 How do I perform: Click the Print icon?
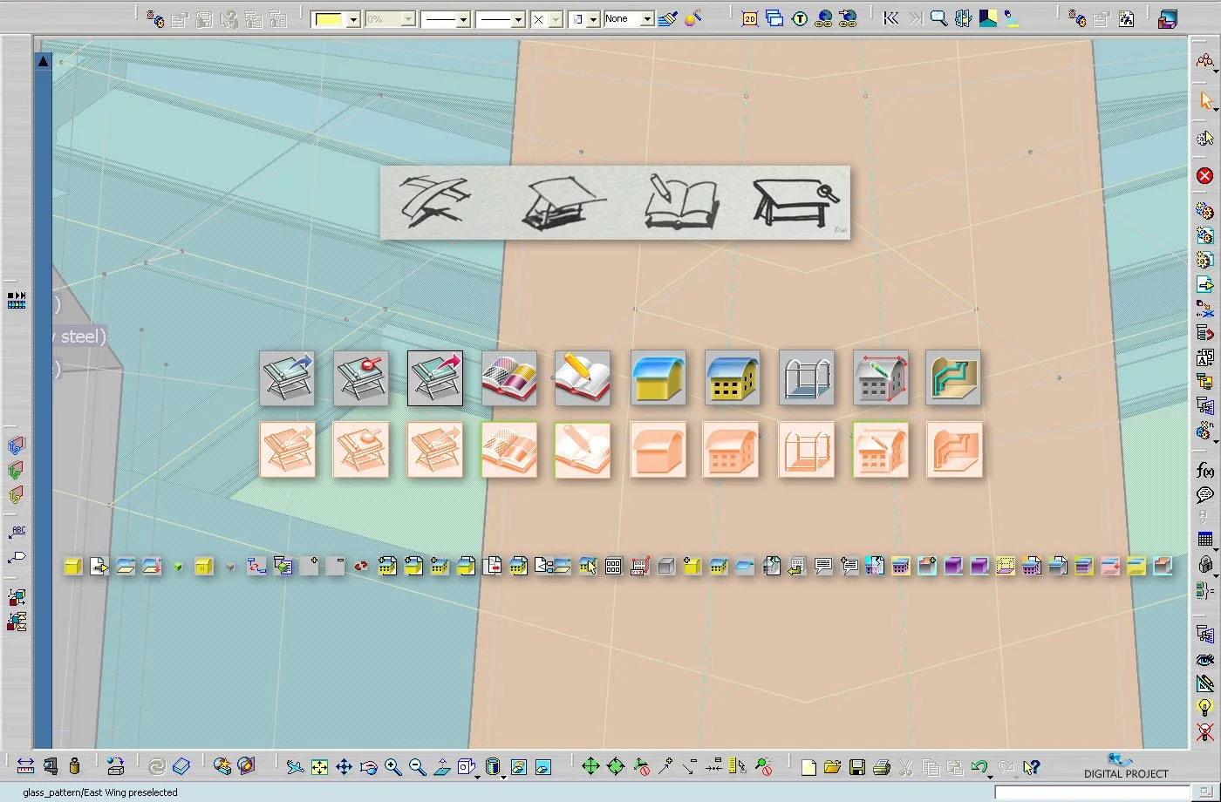[881, 767]
